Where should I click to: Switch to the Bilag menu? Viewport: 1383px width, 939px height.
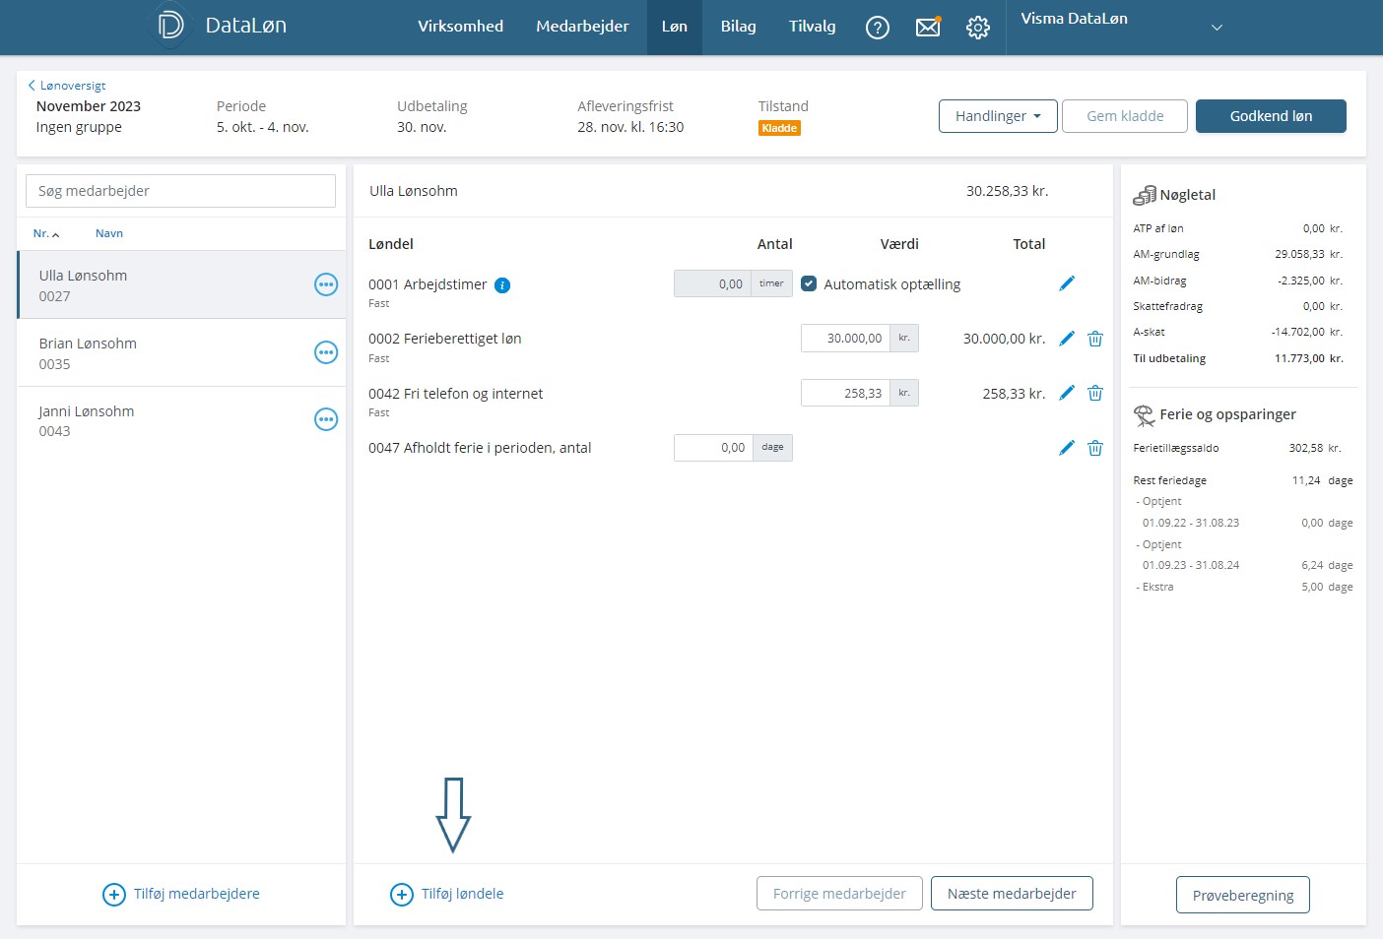point(738,27)
